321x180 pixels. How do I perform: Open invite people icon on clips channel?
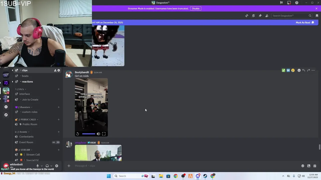click(55, 70)
